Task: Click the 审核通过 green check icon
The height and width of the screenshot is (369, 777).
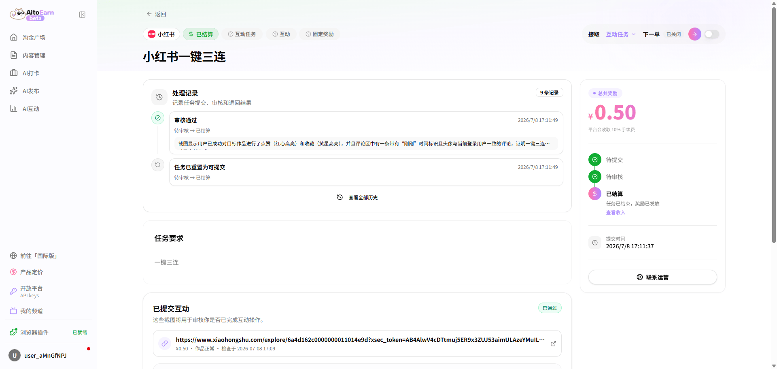Action: (x=158, y=118)
